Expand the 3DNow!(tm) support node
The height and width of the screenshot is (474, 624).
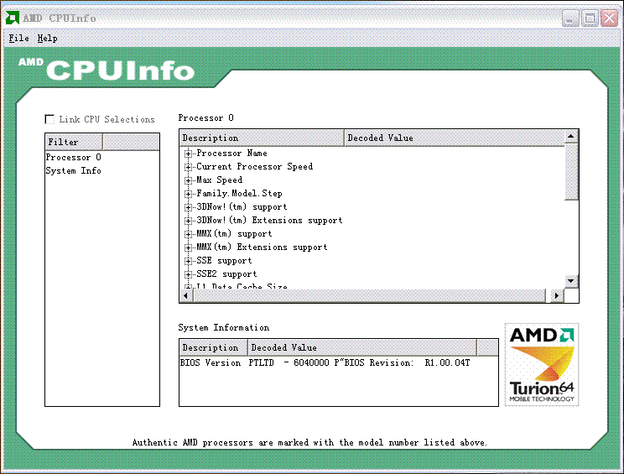coord(188,207)
